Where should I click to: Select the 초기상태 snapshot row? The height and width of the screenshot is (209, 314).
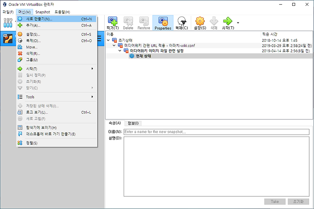209,40
